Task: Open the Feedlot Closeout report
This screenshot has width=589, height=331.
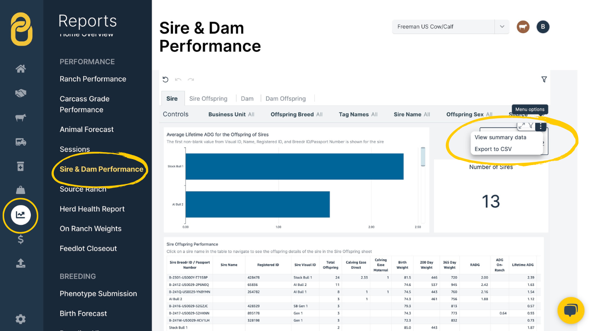Action: 88,248
